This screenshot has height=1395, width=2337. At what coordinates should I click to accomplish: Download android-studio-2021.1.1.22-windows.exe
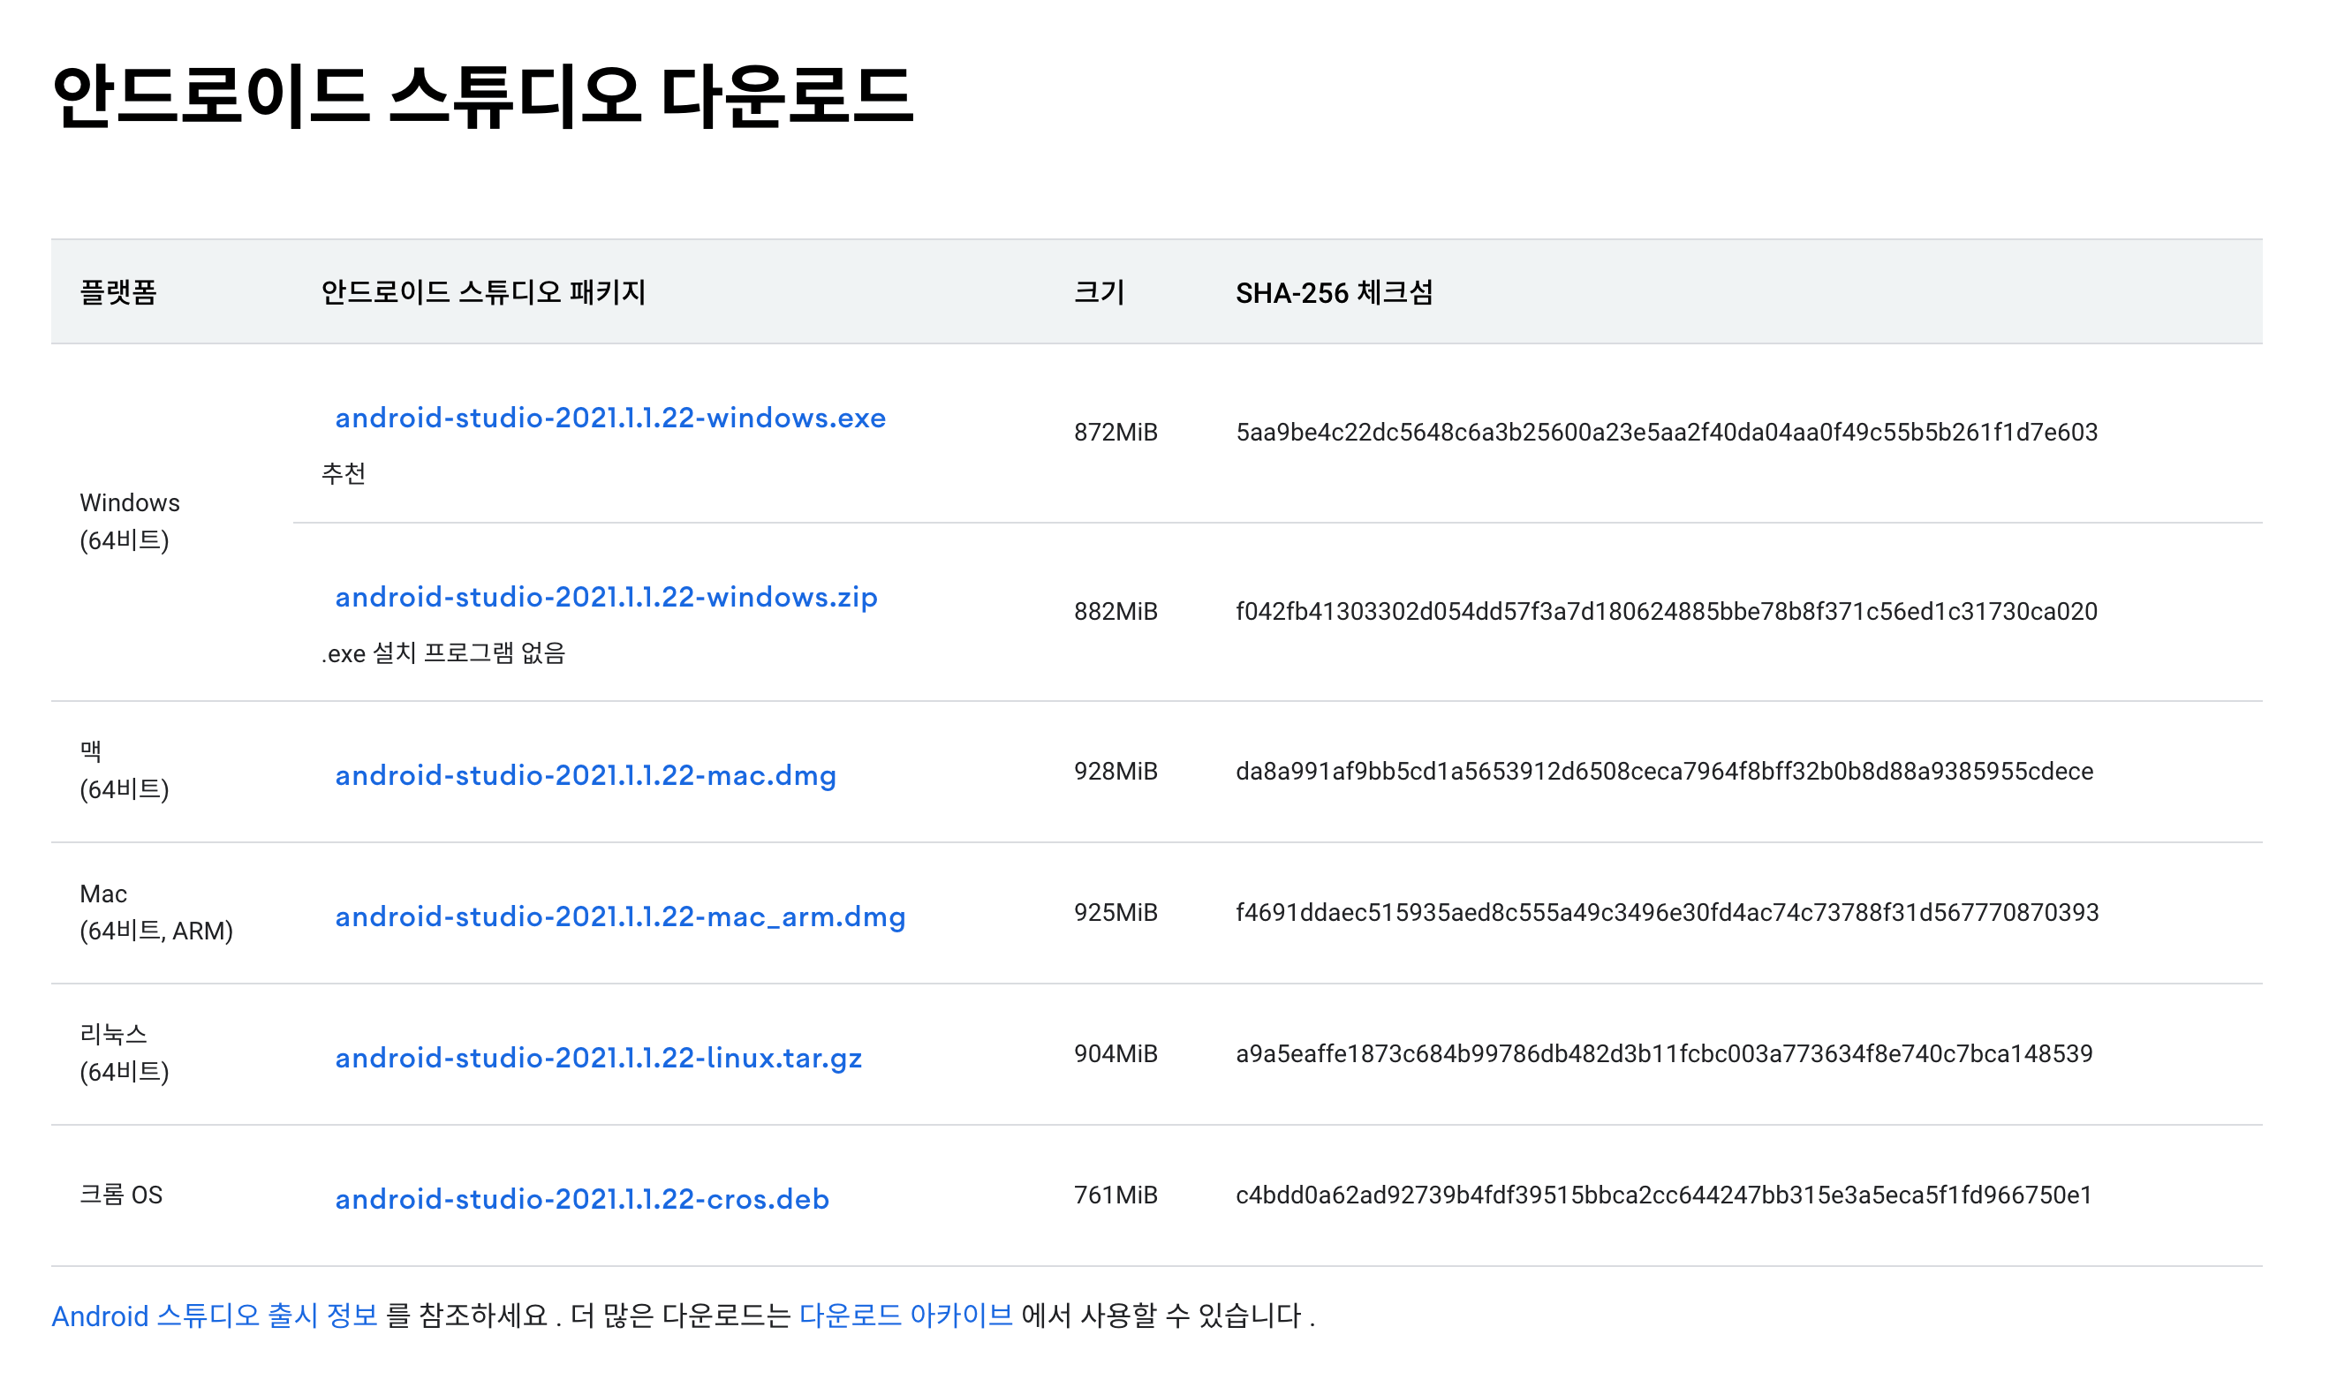pyautogui.click(x=610, y=418)
